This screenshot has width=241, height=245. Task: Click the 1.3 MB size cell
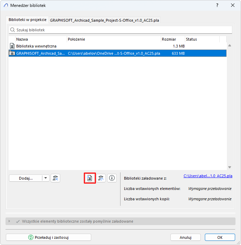(179, 46)
